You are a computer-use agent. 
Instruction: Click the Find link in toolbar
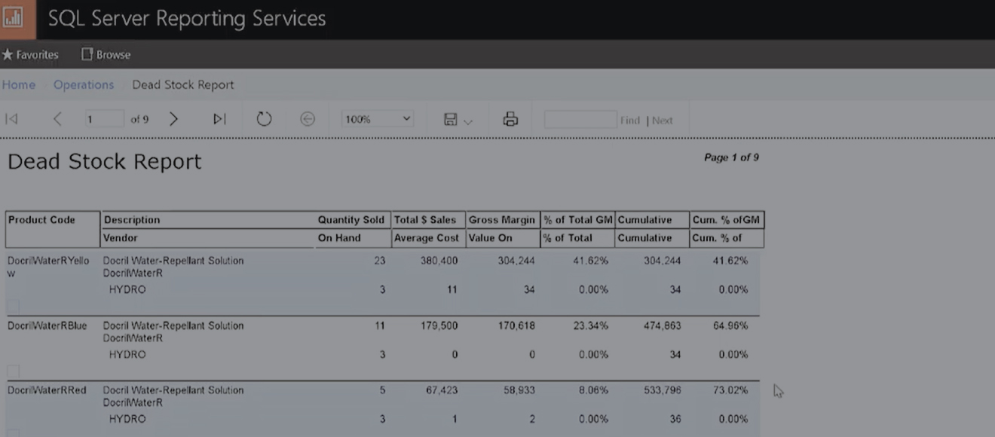(629, 121)
